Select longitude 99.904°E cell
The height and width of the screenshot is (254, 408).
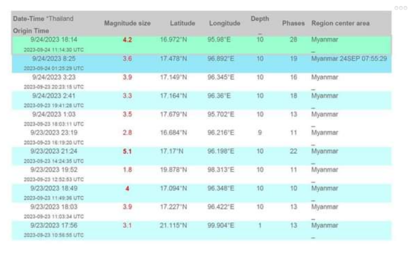point(221,225)
